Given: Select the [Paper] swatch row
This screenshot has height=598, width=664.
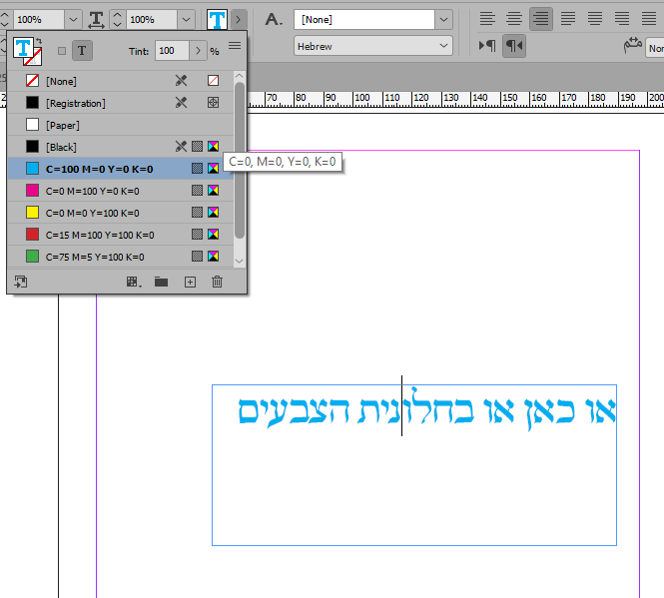Looking at the screenshot, I should click(x=121, y=125).
